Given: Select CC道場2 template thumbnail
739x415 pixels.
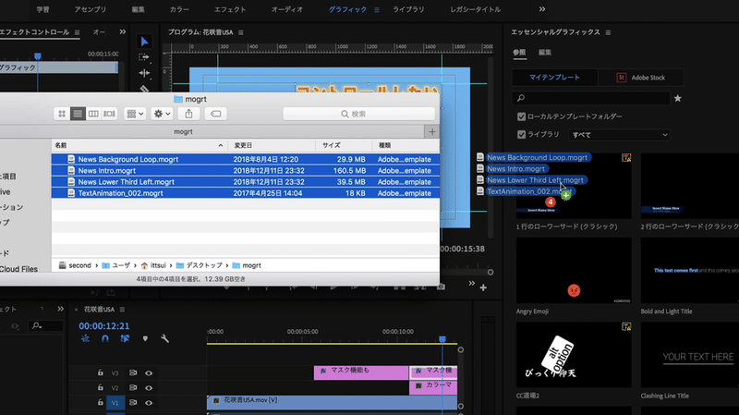Looking at the screenshot, I should [574, 355].
